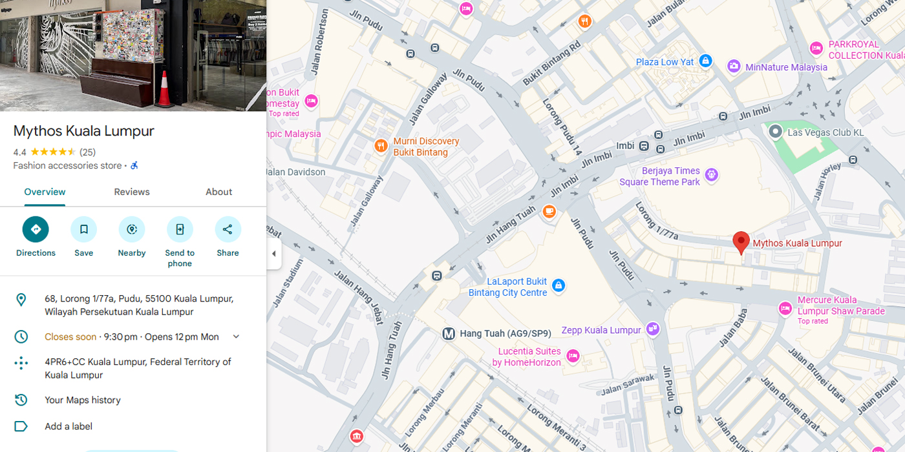Click the wheelchair accessible icon
The height and width of the screenshot is (452, 905).
pyautogui.click(x=134, y=166)
